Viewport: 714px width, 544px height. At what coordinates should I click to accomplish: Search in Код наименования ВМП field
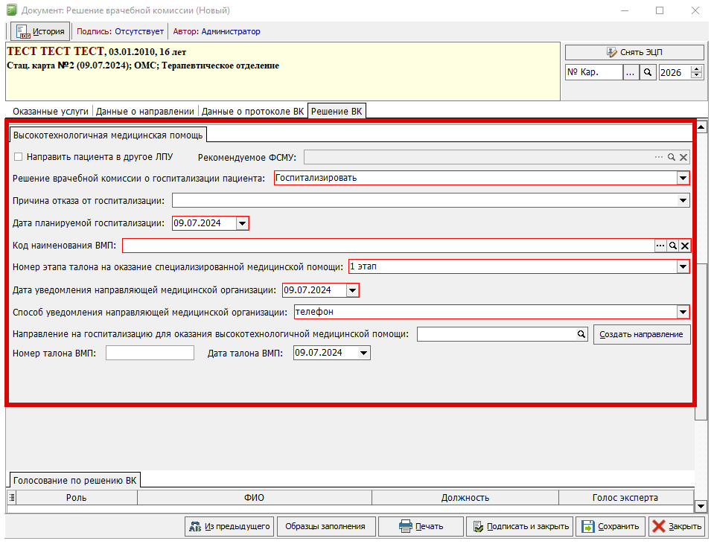[672, 246]
